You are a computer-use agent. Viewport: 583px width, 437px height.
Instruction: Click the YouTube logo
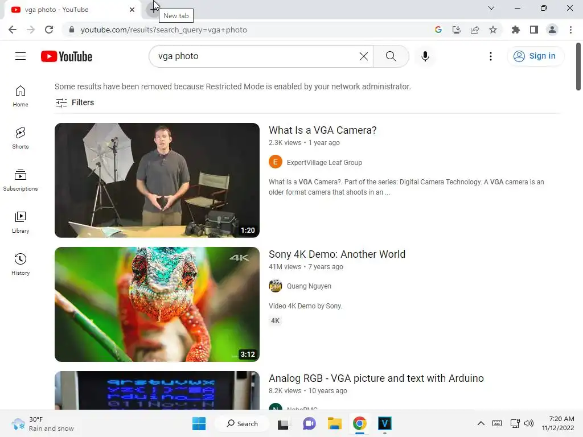click(67, 56)
